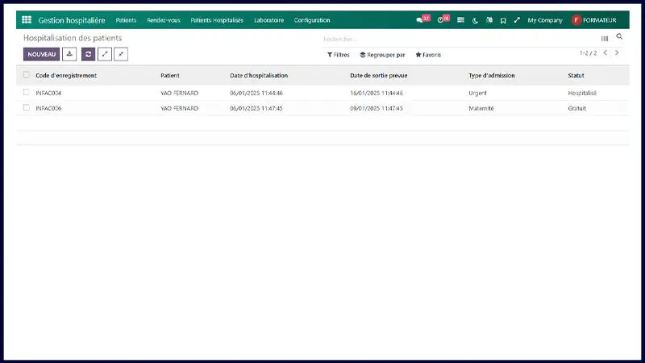Click date 06/01/2025 11:44:46
The width and height of the screenshot is (645, 363).
(256, 93)
